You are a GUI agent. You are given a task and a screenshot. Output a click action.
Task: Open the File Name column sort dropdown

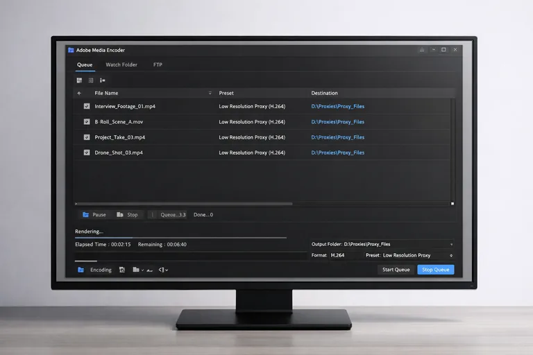(210, 93)
